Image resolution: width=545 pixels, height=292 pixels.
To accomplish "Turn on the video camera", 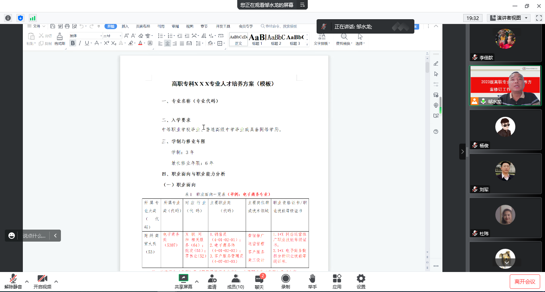I will (x=42, y=279).
